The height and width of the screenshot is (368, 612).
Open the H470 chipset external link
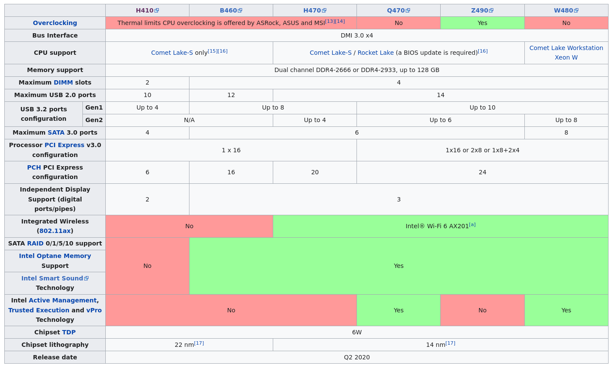(315, 10)
